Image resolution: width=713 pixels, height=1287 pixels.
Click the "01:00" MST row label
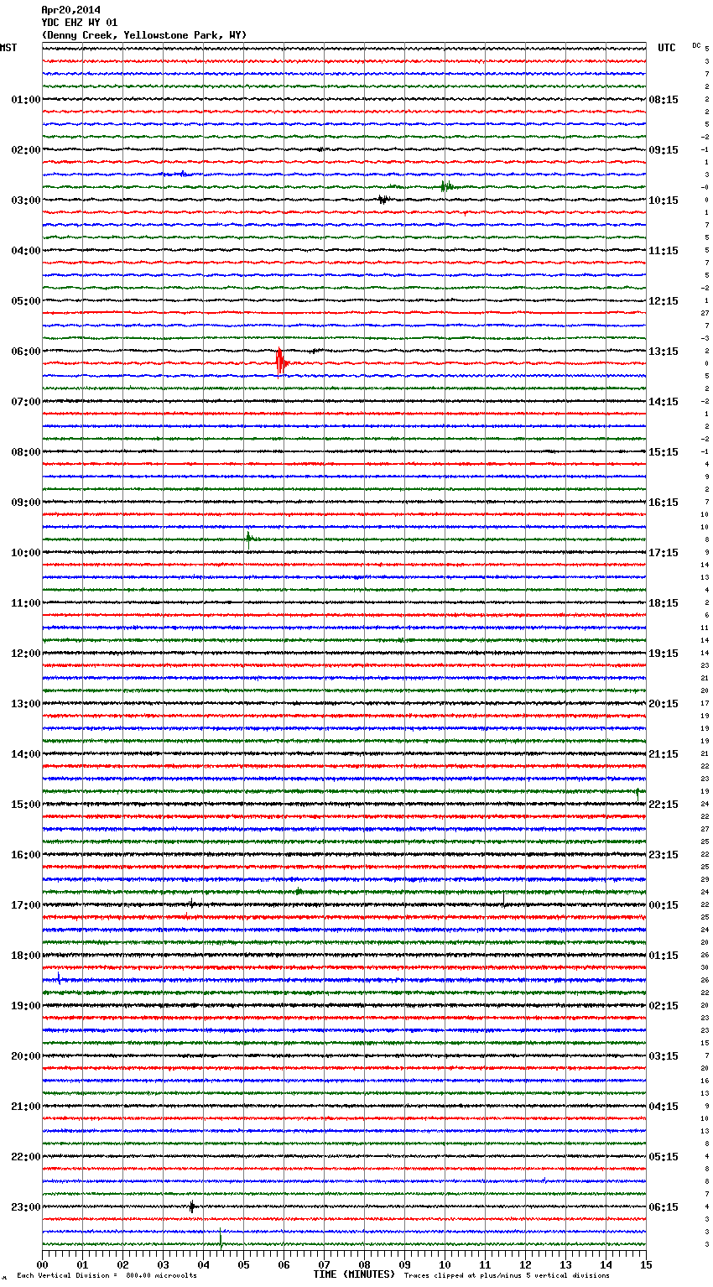[26, 100]
